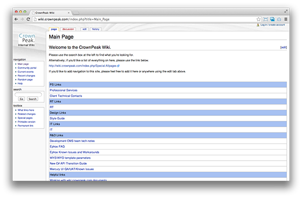Bookmark this page with the star icon

pyautogui.click(x=259, y=19)
